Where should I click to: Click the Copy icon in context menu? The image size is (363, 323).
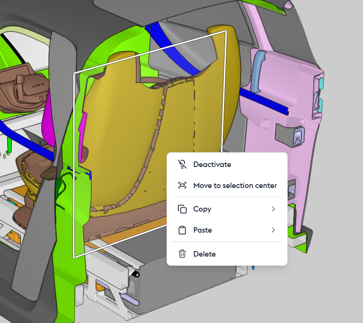(x=182, y=209)
